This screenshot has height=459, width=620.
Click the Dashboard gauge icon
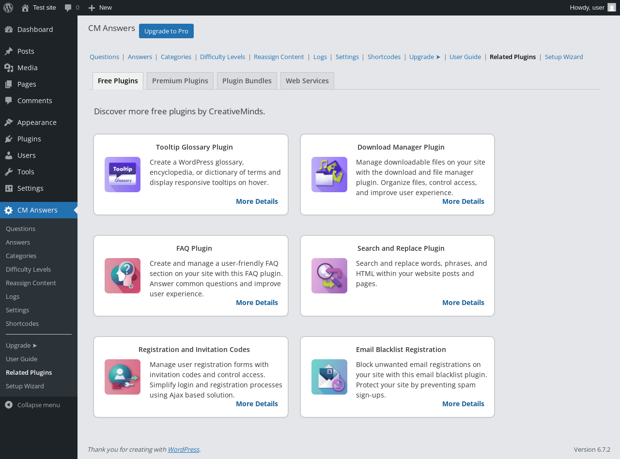point(9,30)
